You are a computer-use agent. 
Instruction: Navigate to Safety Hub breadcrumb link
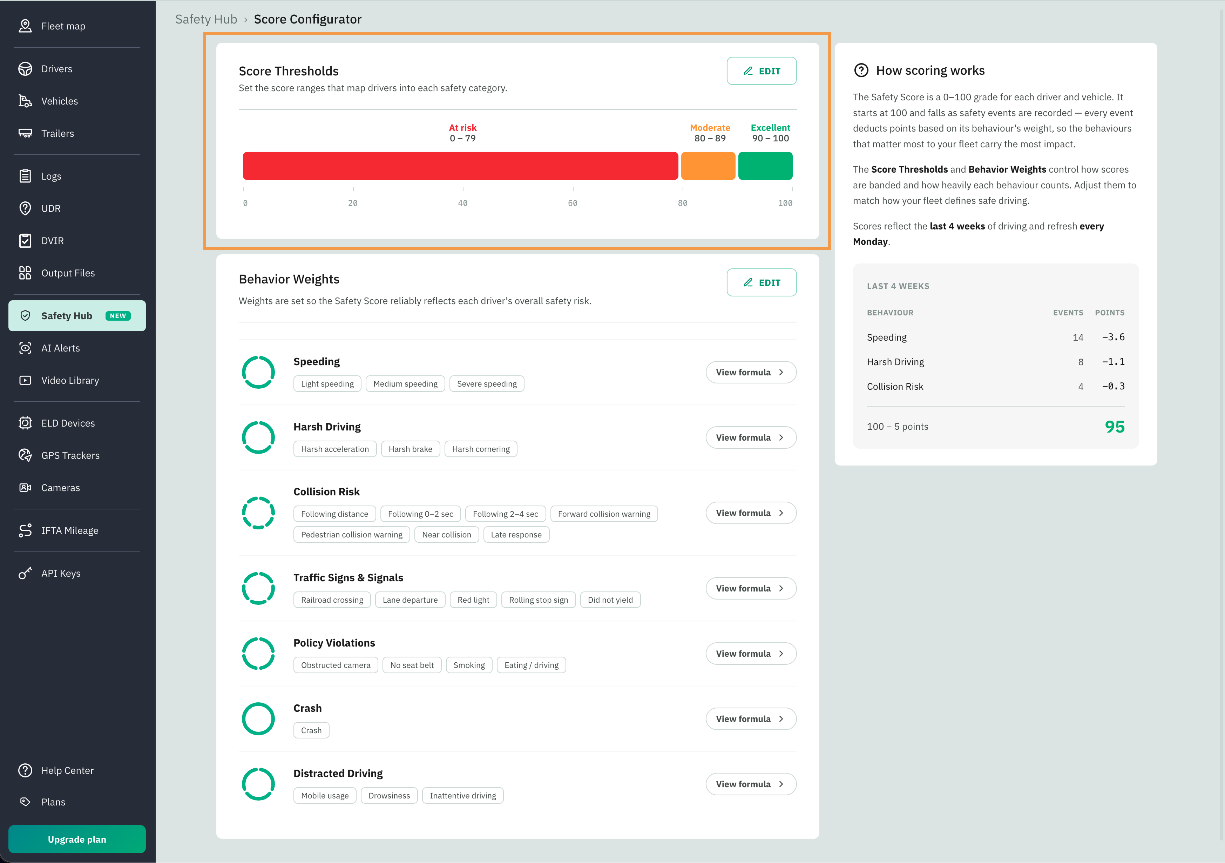[206, 19]
